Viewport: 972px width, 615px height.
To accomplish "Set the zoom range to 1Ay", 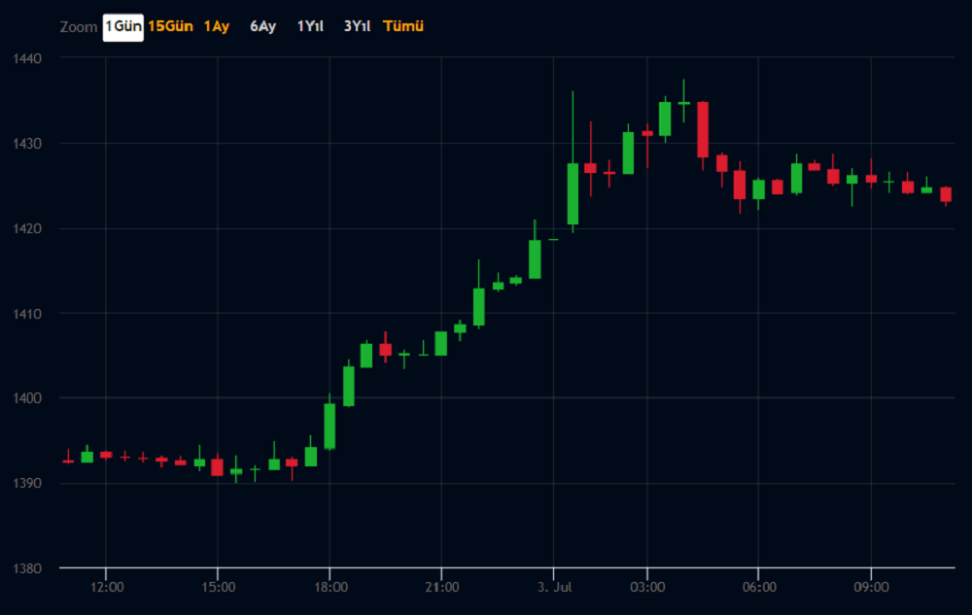I will (217, 26).
